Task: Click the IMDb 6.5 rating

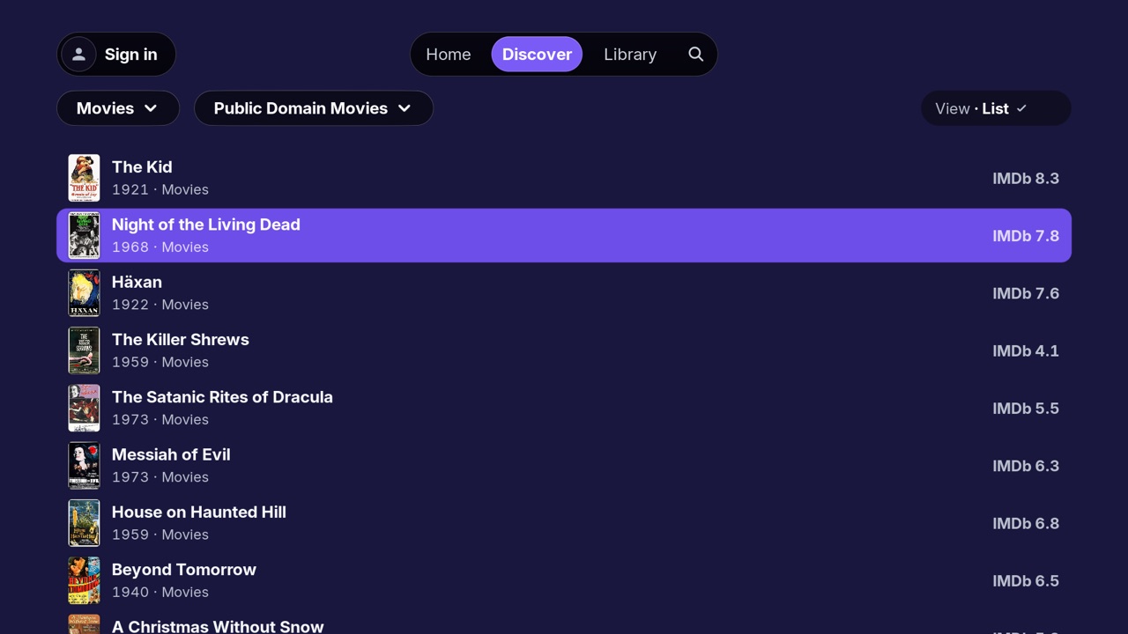Action: click(x=1026, y=581)
